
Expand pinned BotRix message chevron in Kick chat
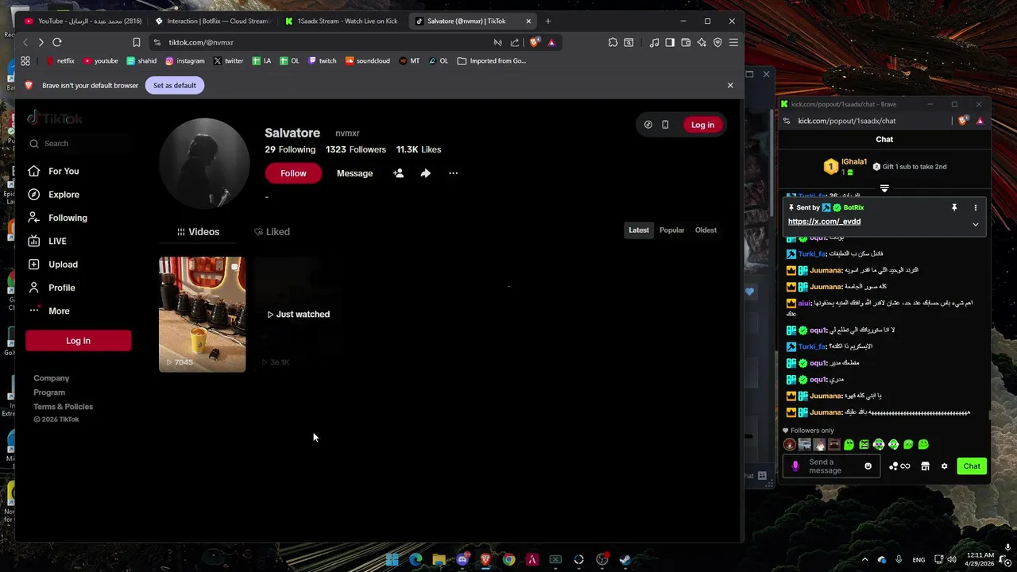976,224
